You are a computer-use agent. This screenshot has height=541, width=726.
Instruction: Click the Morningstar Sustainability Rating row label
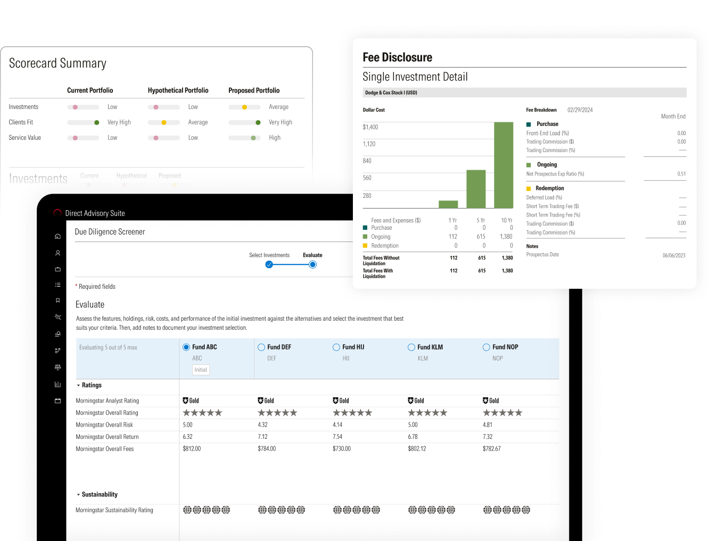[x=114, y=510]
